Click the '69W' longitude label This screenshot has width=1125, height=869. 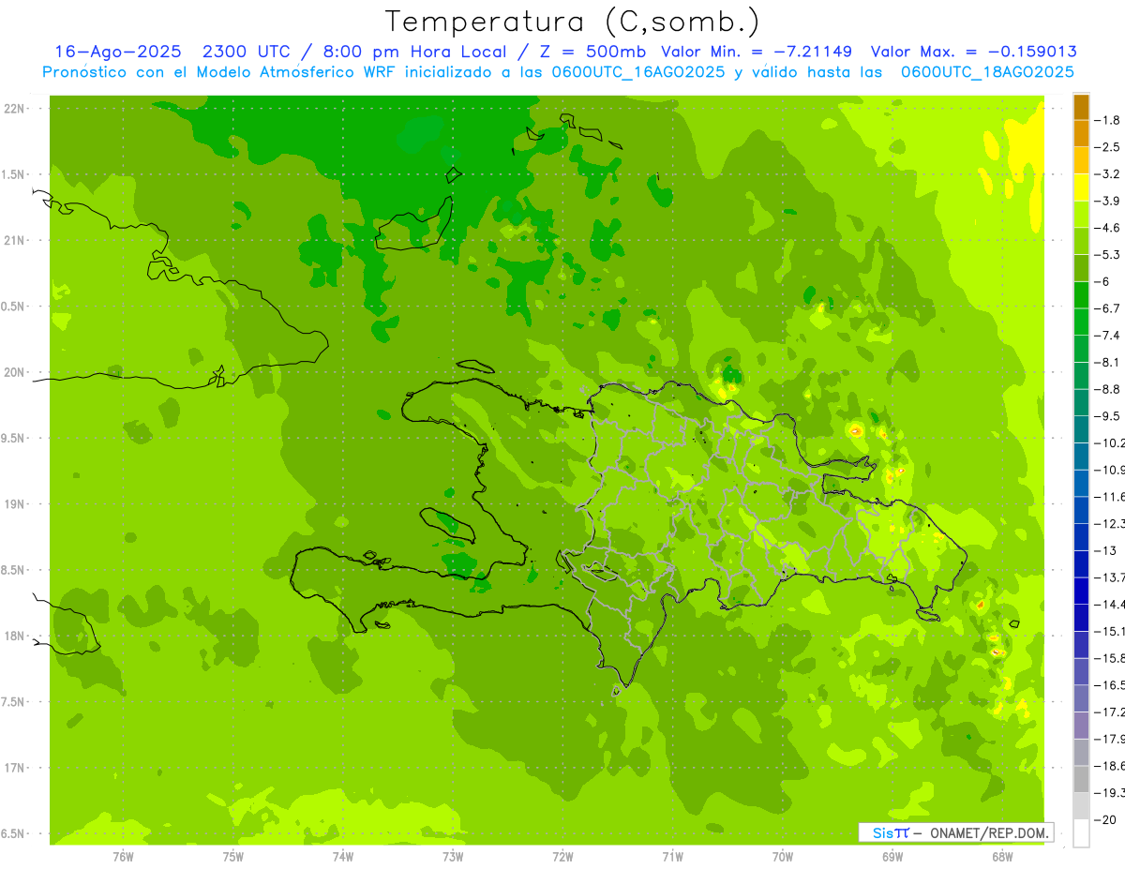tap(892, 856)
